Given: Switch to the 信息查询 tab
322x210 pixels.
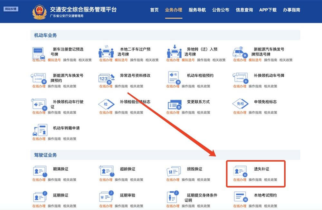Looking at the screenshot, I should [x=244, y=10].
